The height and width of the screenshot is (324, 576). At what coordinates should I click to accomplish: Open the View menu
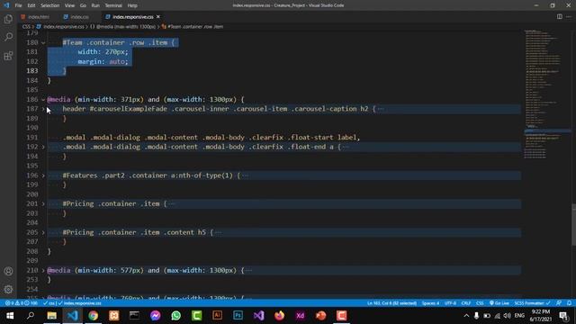click(69, 5)
